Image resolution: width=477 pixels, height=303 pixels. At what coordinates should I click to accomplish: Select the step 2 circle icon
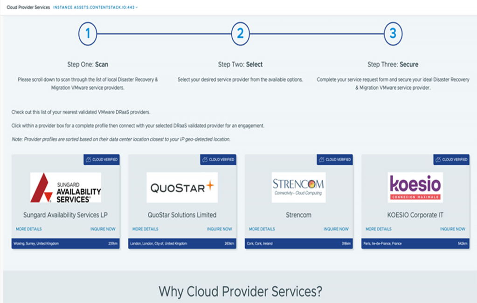point(240,34)
